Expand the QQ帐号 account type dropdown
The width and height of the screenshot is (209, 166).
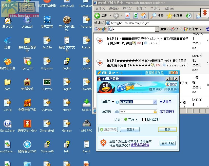click(x=113, y=102)
